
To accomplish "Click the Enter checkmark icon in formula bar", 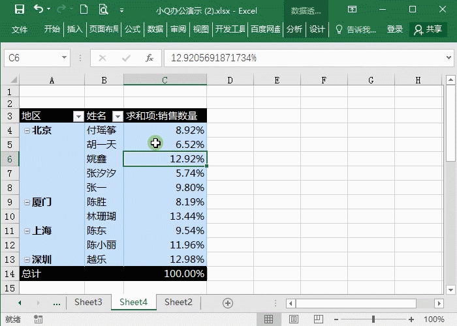I will tap(126, 58).
